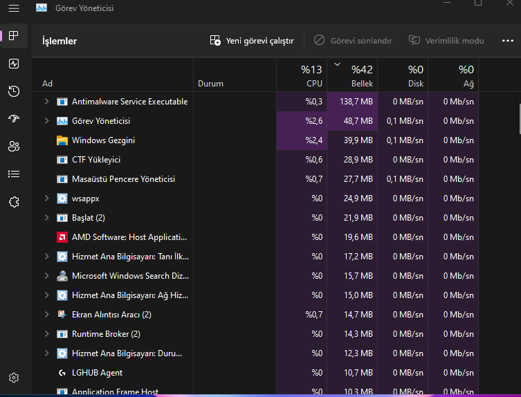Select the Masaüstü Pencere Yöneticisi name

(x=123, y=179)
